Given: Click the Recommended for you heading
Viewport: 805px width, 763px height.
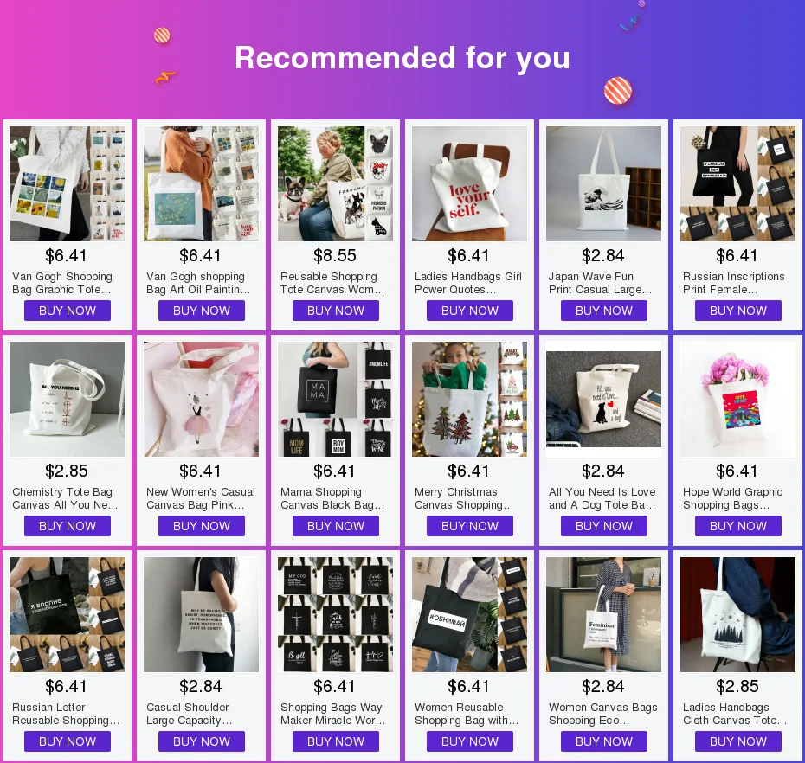Looking at the screenshot, I should (402, 57).
